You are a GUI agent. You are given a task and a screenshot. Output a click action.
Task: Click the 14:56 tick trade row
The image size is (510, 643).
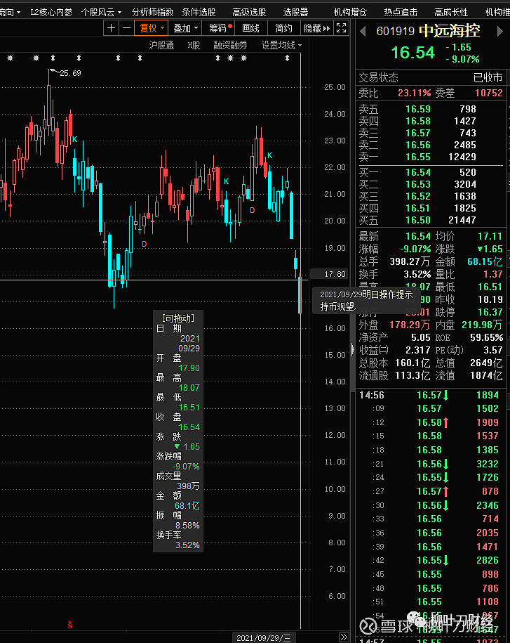pyautogui.click(x=430, y=396)
